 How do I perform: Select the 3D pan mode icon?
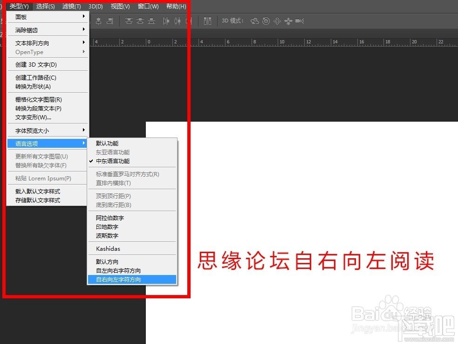click(277, 21)
